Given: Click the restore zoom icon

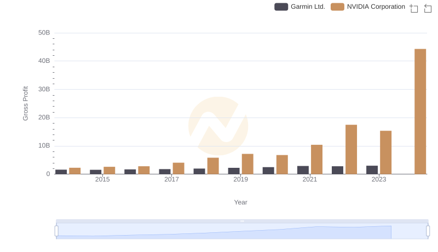Looking at the screenshot, I should point(428,8).
